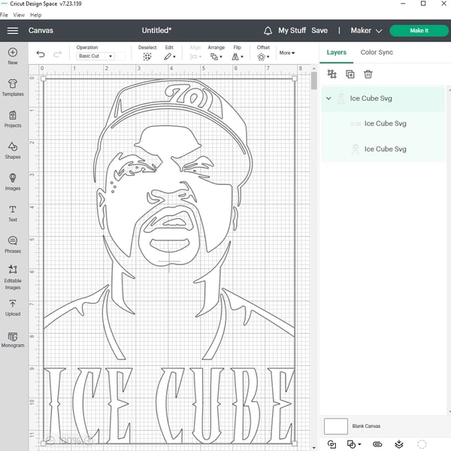451x451 pixels.
Task: Open the File menu
Action: [x=4, y=15]
